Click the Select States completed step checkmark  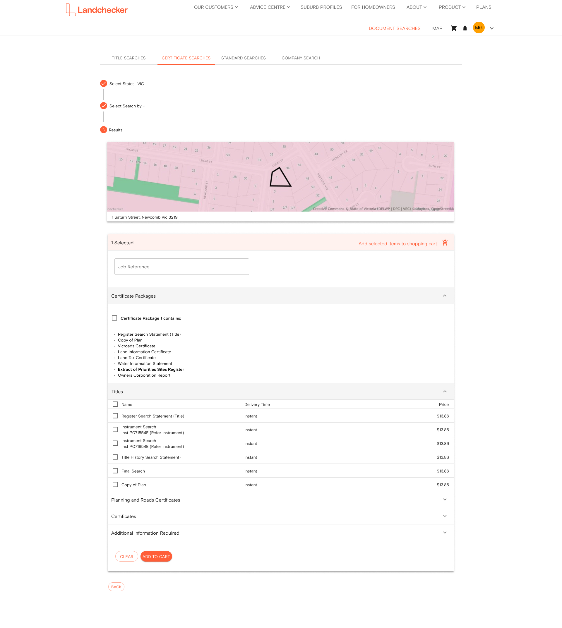coord(103,84)
